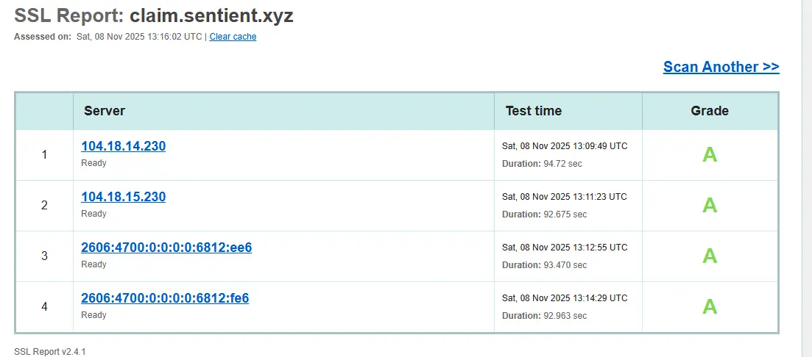Click test time 13:11:23 UTC
Screen dimensions: 812x357
pos(565,197)
